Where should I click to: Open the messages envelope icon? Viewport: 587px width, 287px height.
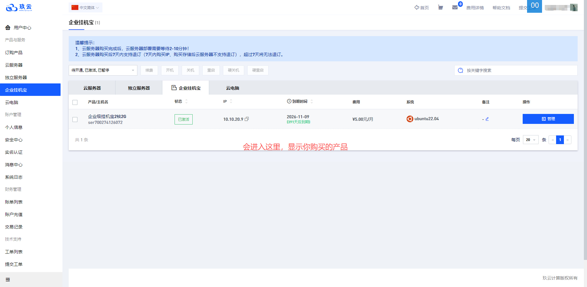tap(455, 7)
